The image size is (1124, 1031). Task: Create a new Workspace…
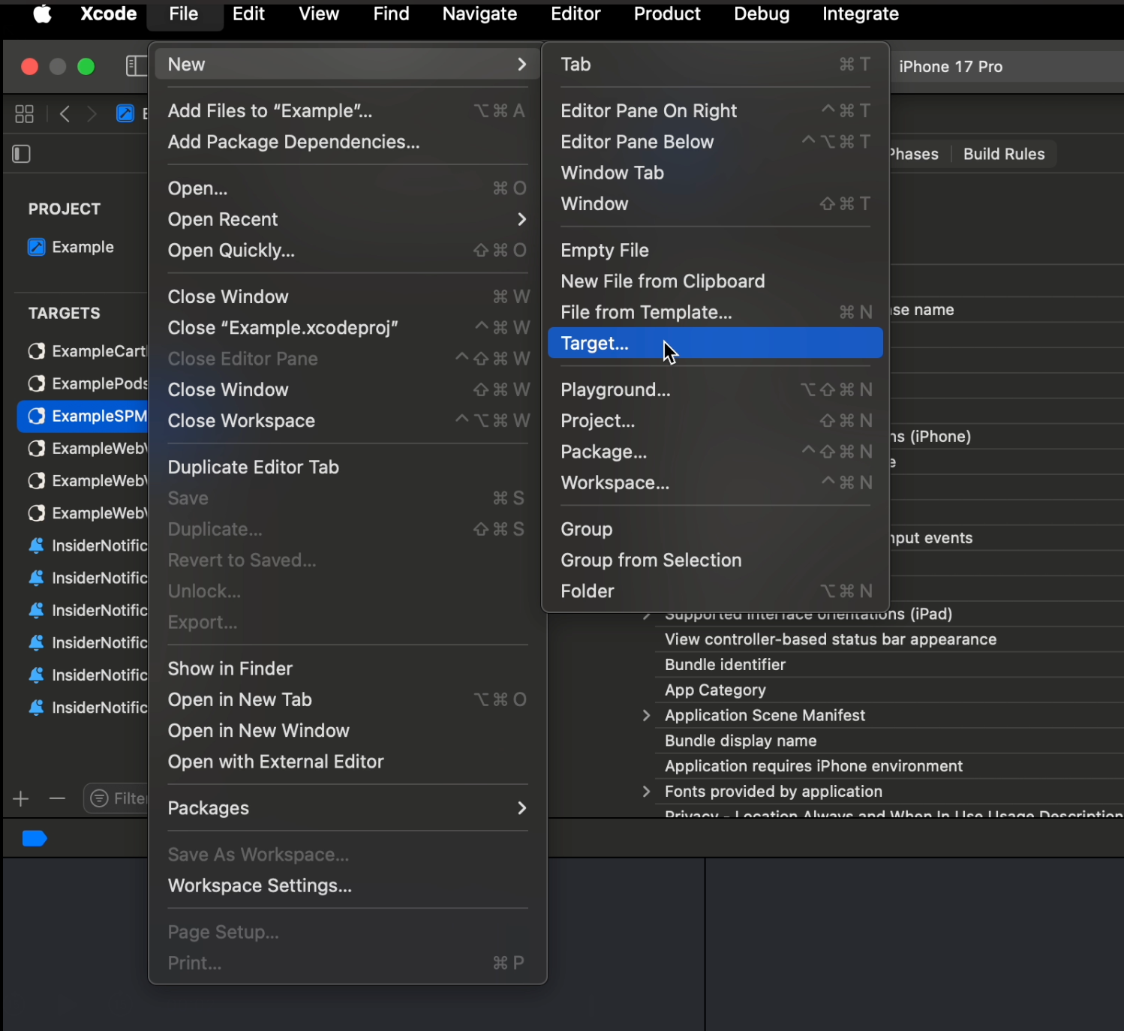pos(715,482)
